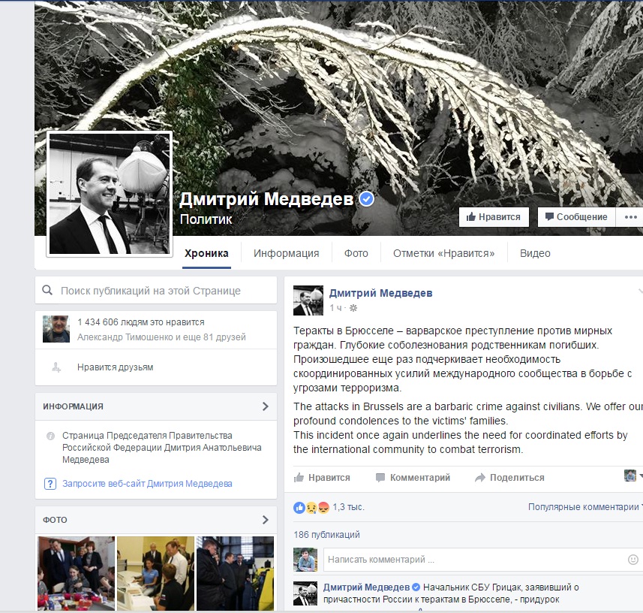Expand the ФОТО section chevron

[265, 520]
